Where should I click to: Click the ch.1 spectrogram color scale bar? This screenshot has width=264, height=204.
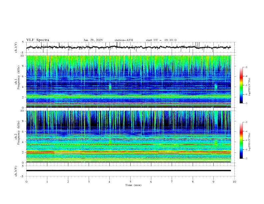click(241, 85)
